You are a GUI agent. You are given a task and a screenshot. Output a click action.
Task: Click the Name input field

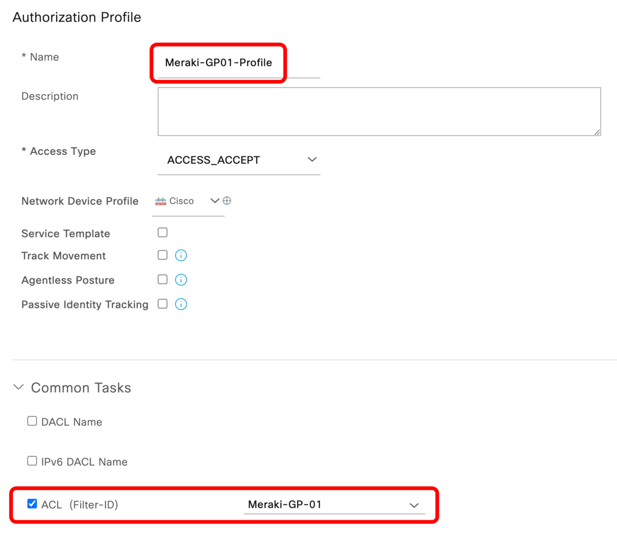239,63
